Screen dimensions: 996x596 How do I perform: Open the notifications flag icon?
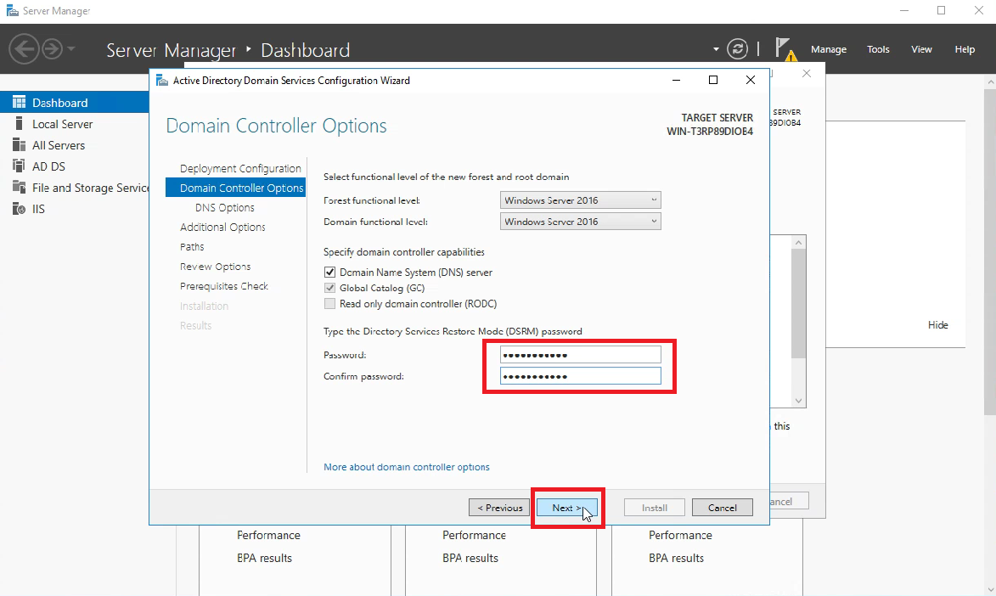click(x=784, y=48)
